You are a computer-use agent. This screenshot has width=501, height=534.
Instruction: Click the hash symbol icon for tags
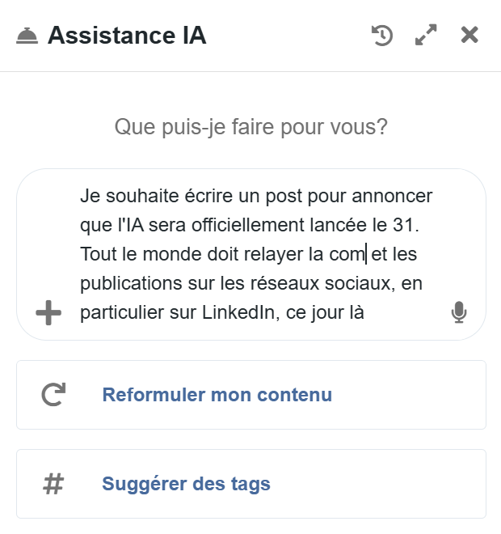[53, 484]
